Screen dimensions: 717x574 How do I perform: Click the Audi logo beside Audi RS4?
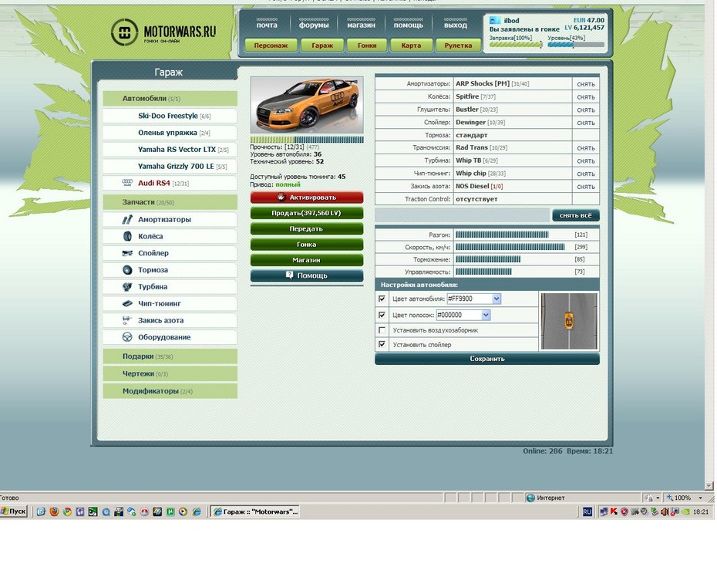pos(127,183)
